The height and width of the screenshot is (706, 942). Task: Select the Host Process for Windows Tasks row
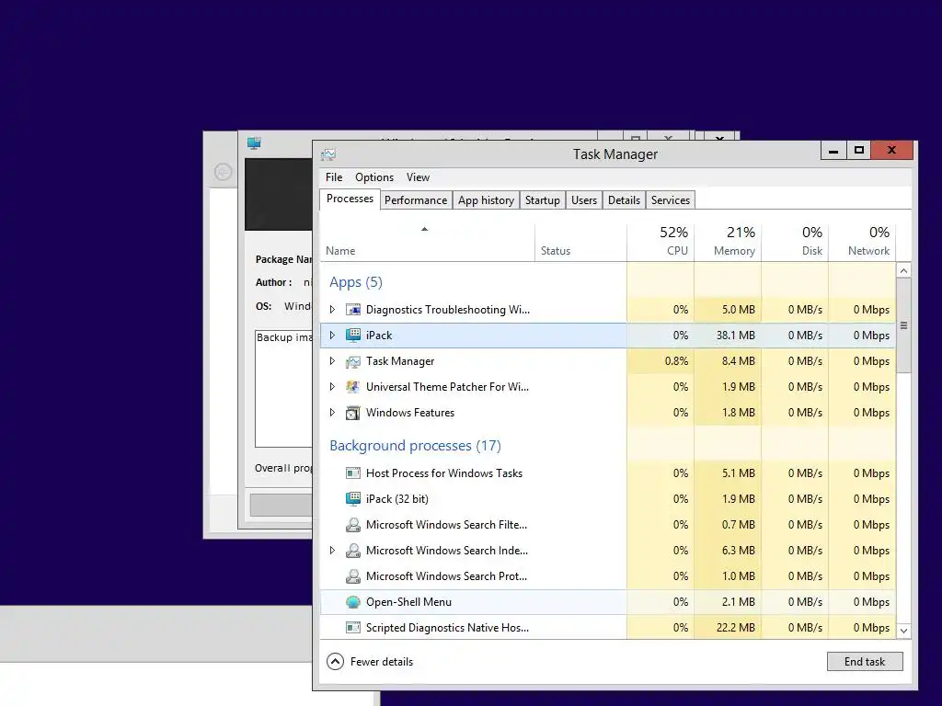[607, 473]
